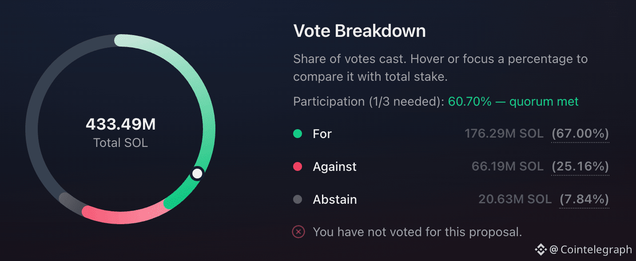The width and height of the screenshot is (636, 261).
Task: Click the red Against legend dot
Action: (298, 166)
